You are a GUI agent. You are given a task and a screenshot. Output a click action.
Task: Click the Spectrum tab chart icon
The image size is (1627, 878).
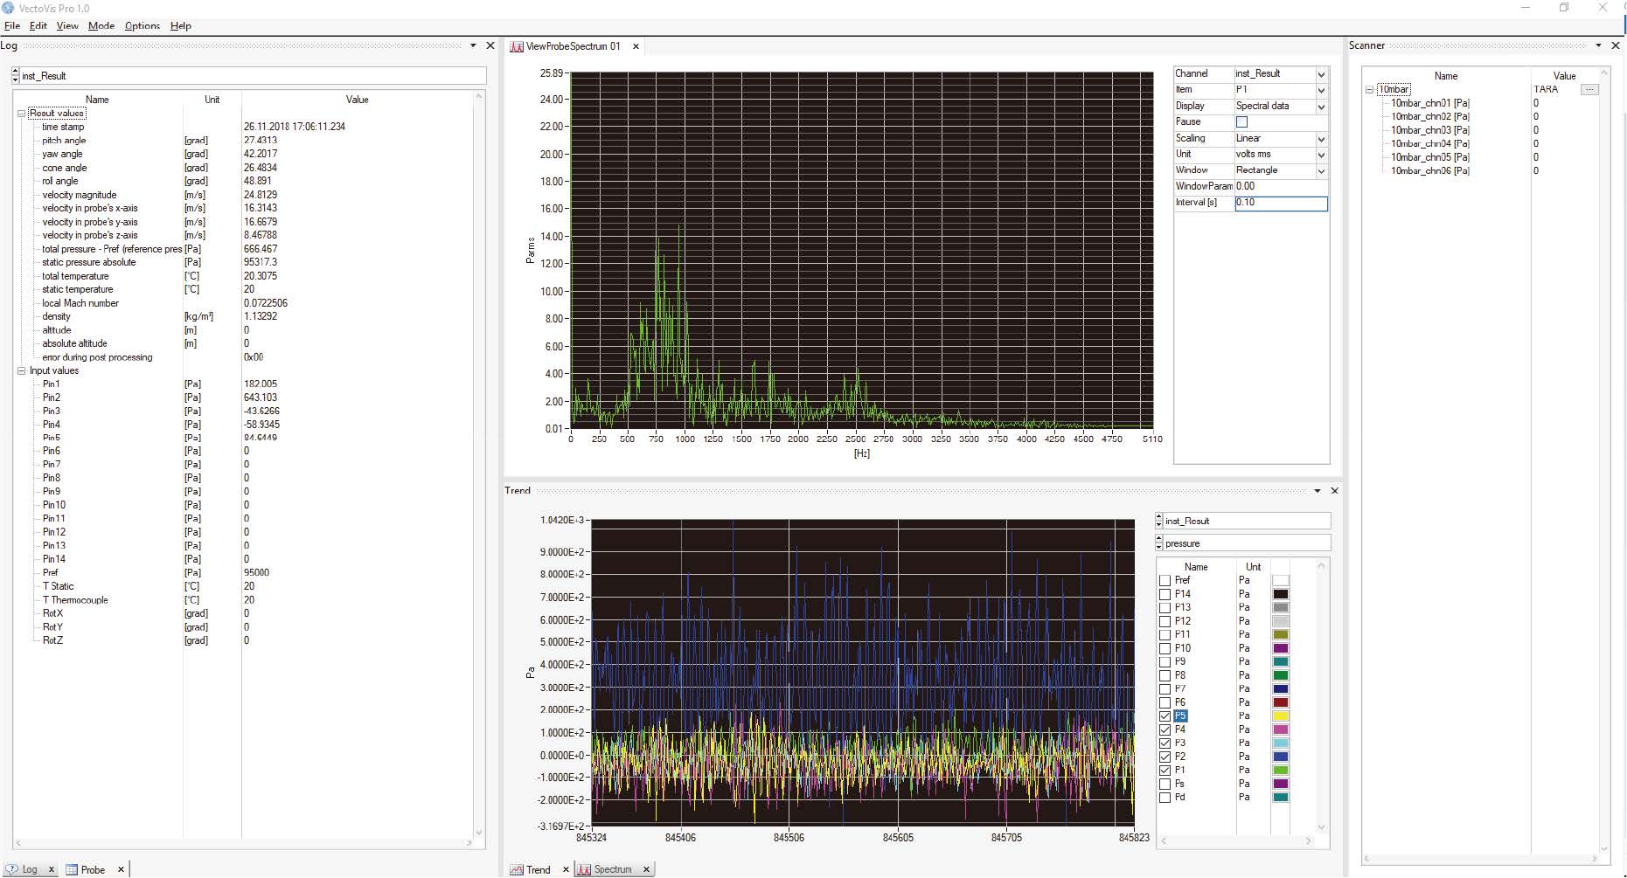coord(584,869)
